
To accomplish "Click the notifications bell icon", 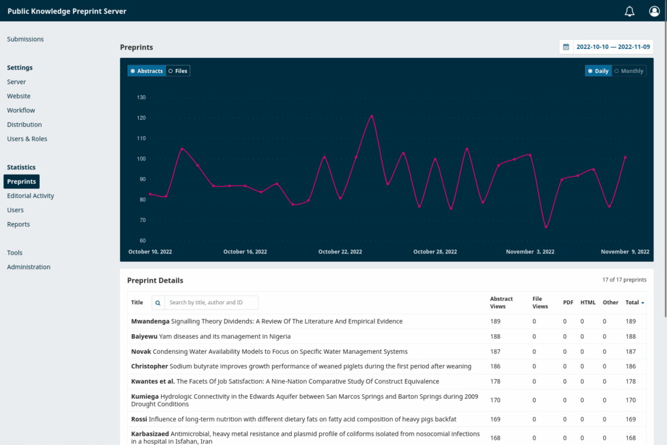I will tap(629, 10).
